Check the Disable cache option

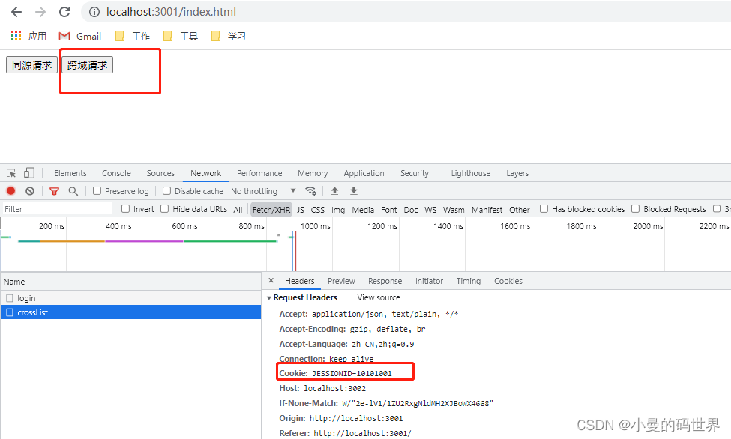[x=167, y=191]
